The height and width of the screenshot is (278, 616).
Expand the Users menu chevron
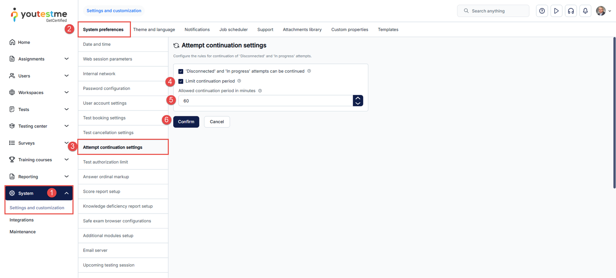point(67,76)
